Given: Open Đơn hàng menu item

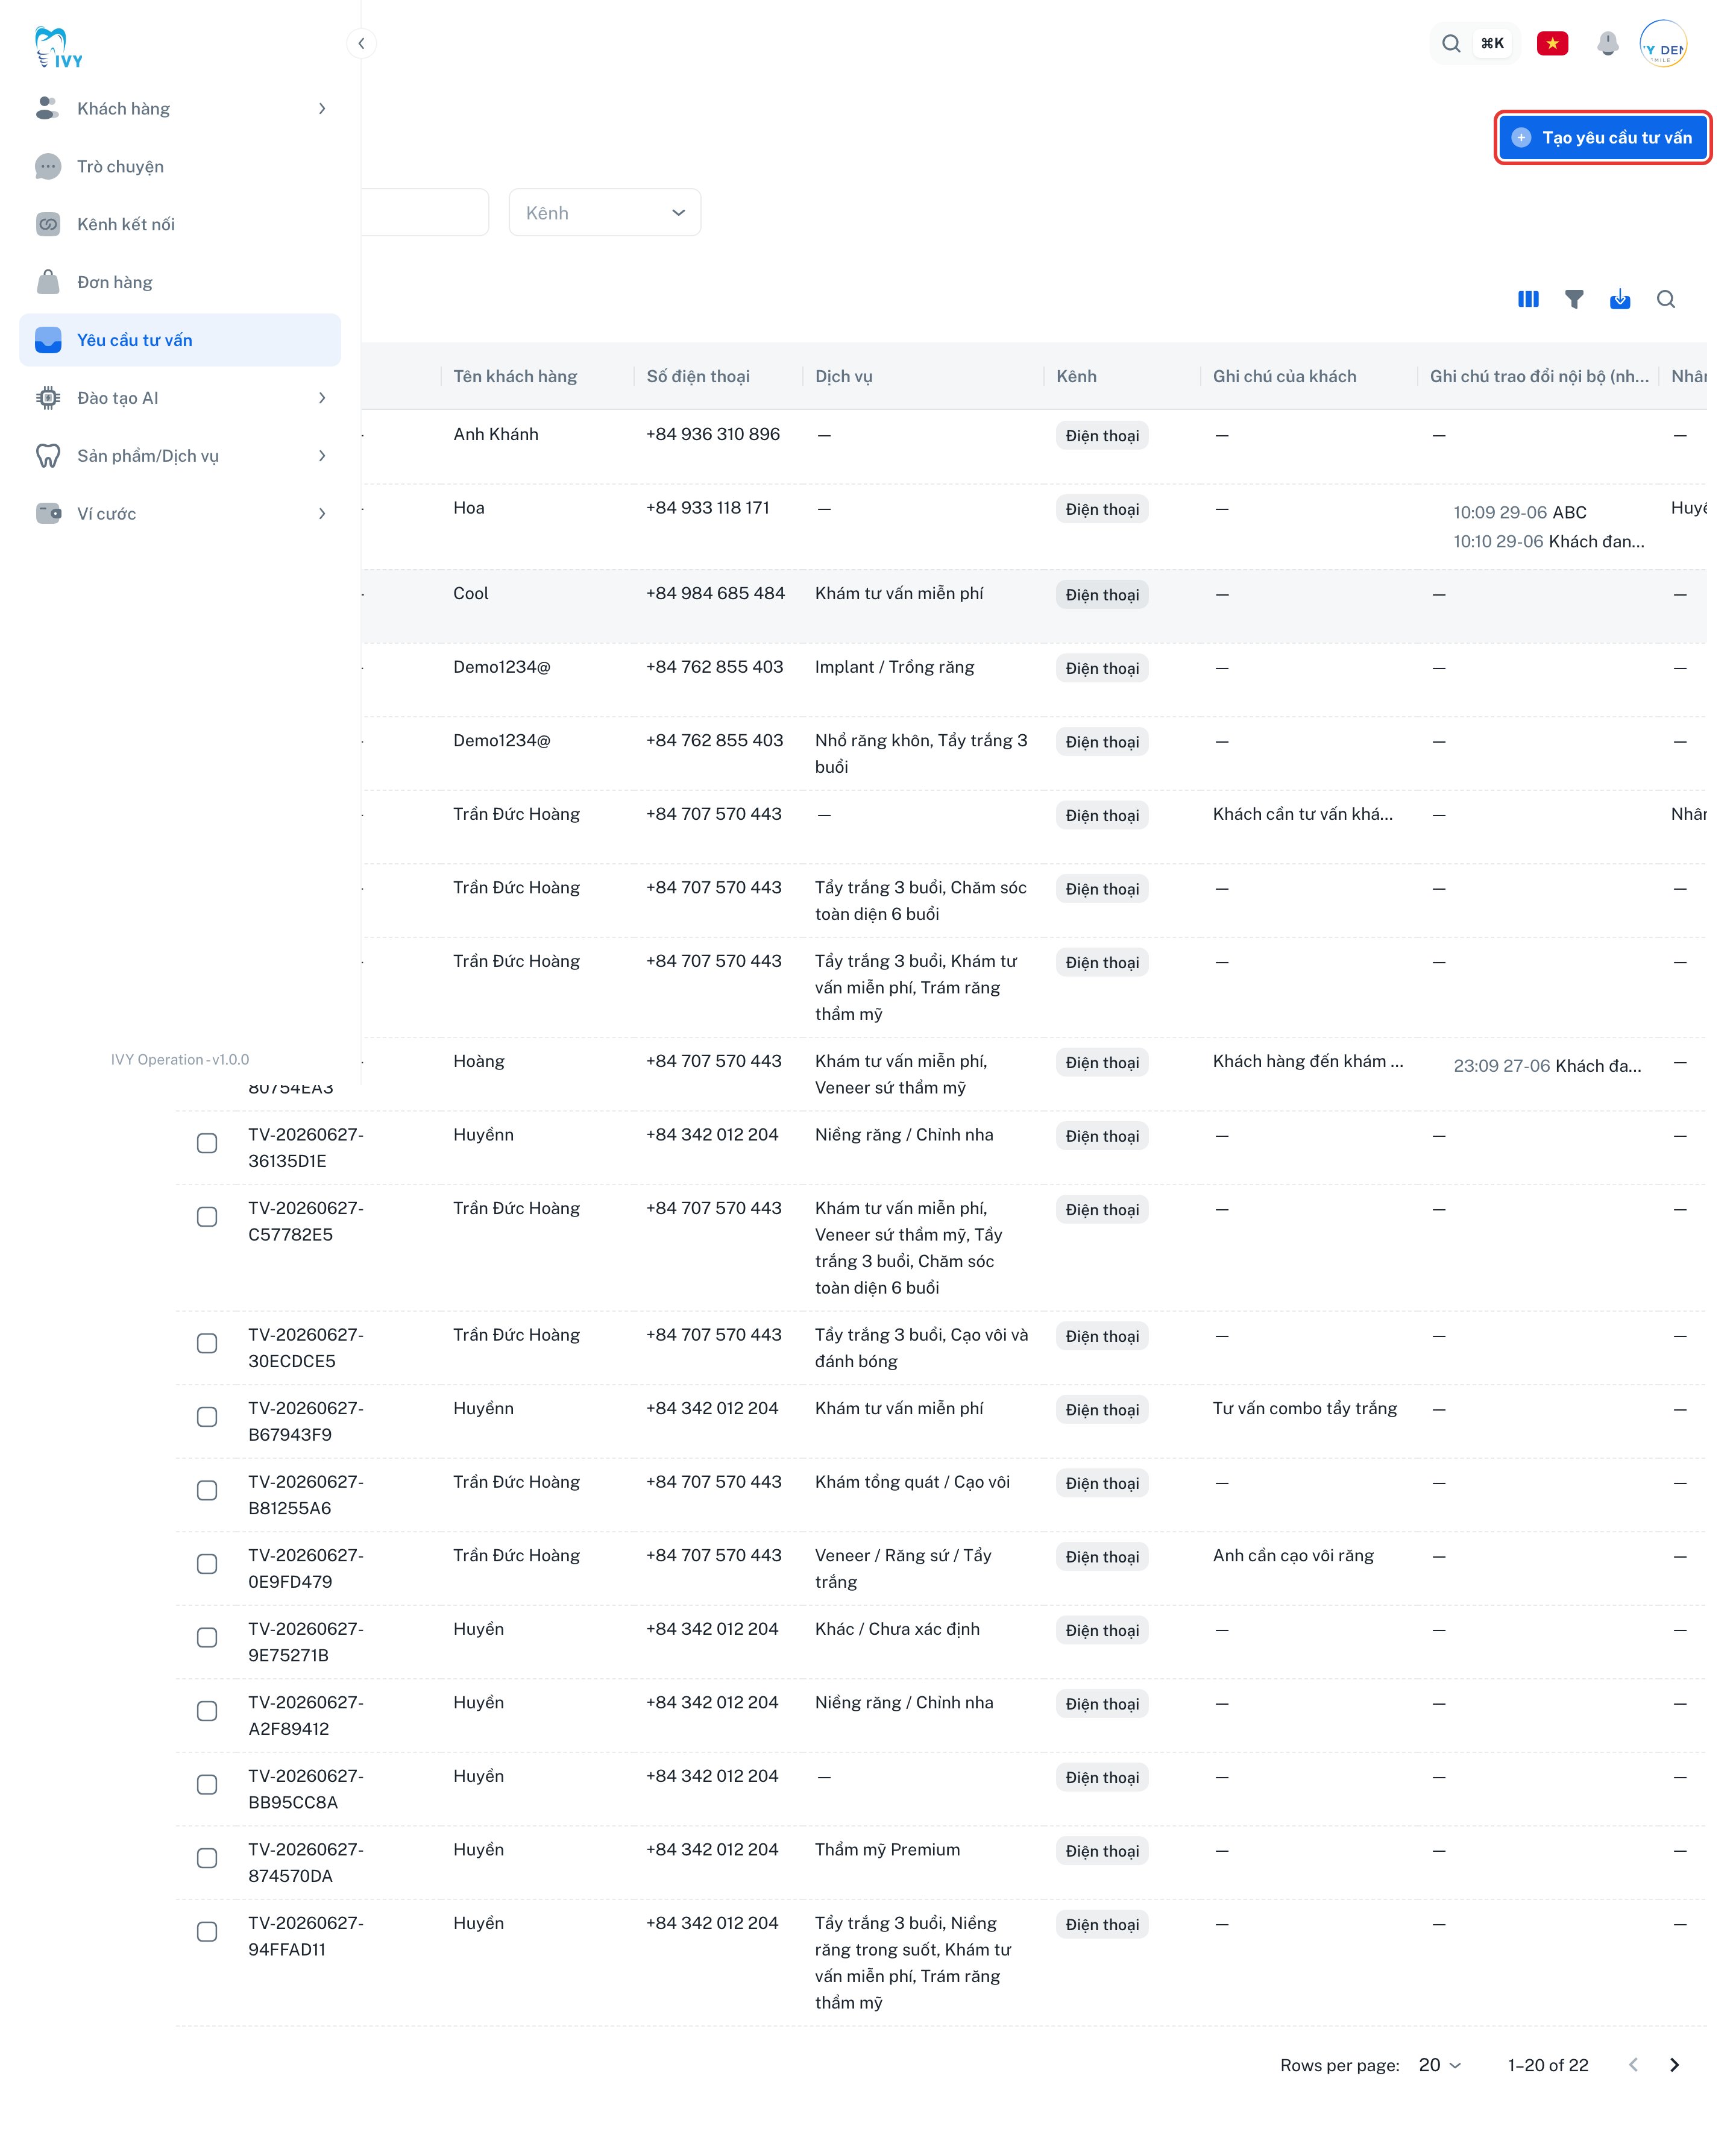Looking at the screenshot, I should click(180, 282).
